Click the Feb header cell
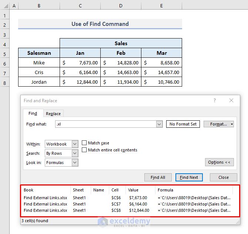Image resolution: width=248 pixels, height=234 pixels. 121,53
